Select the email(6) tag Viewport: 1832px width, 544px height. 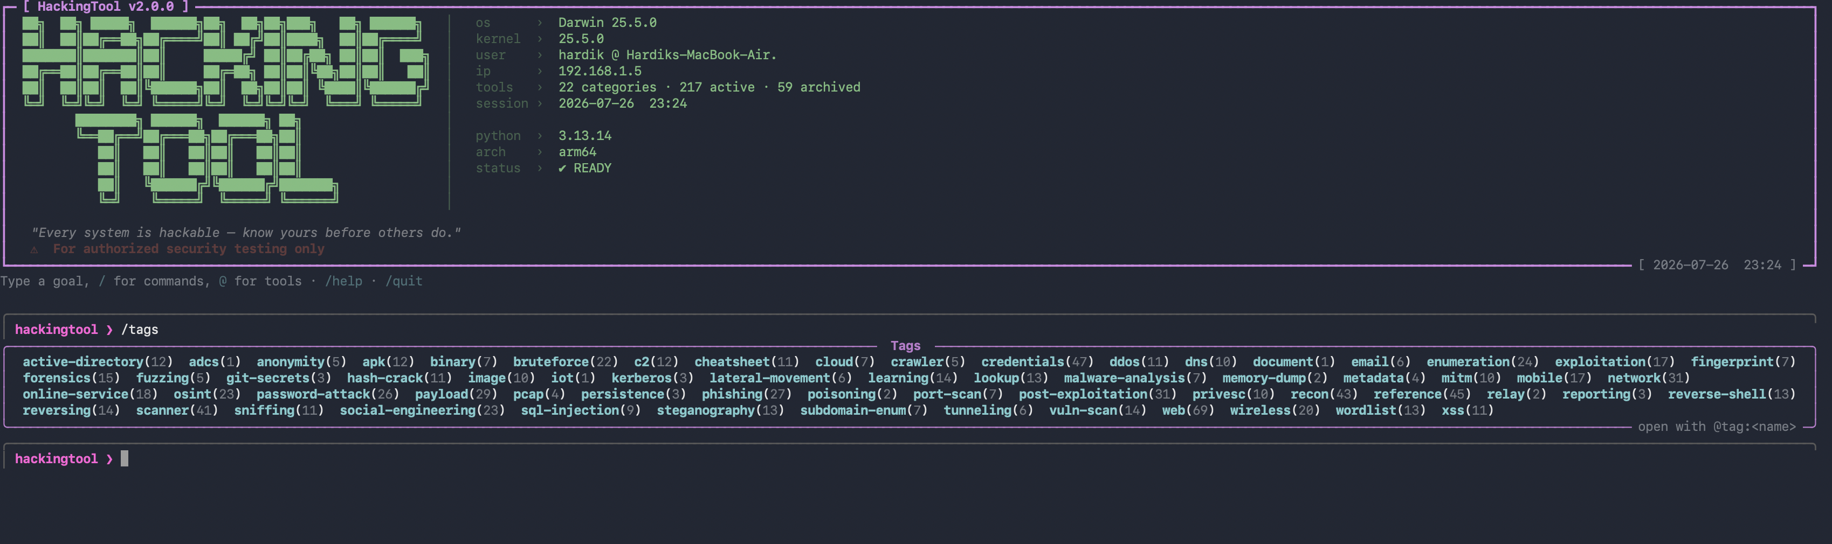1380,361
